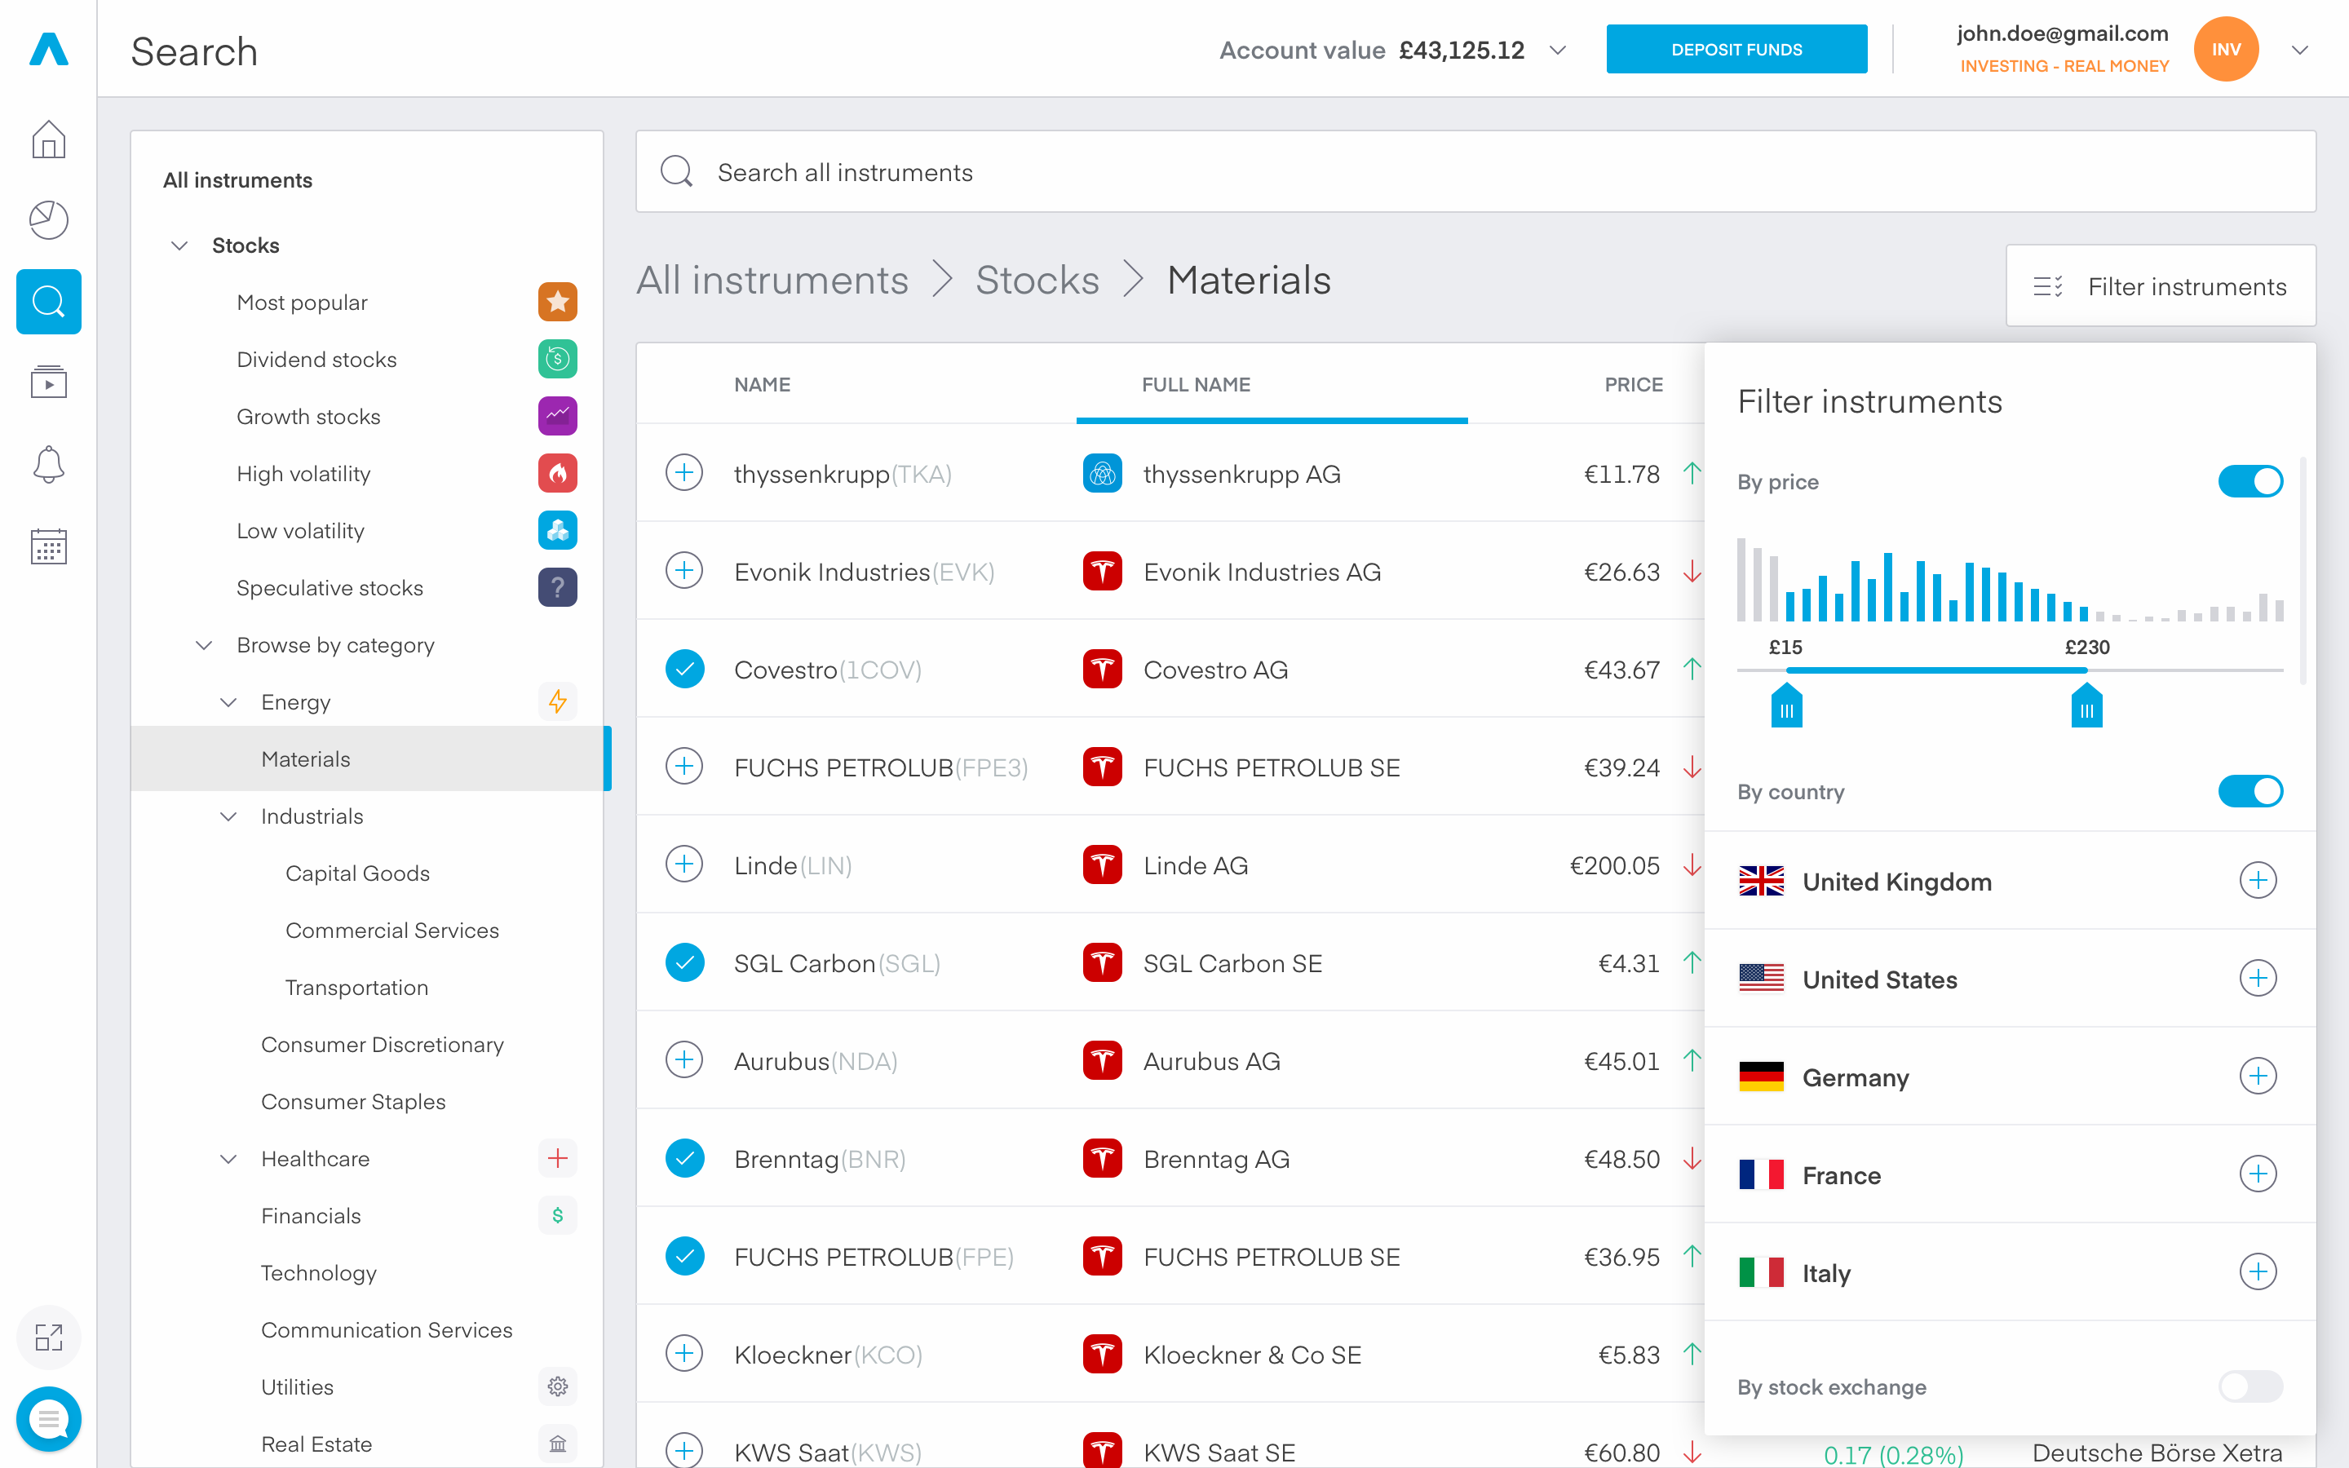Select the FULL NAME column header

[1196, 384]
